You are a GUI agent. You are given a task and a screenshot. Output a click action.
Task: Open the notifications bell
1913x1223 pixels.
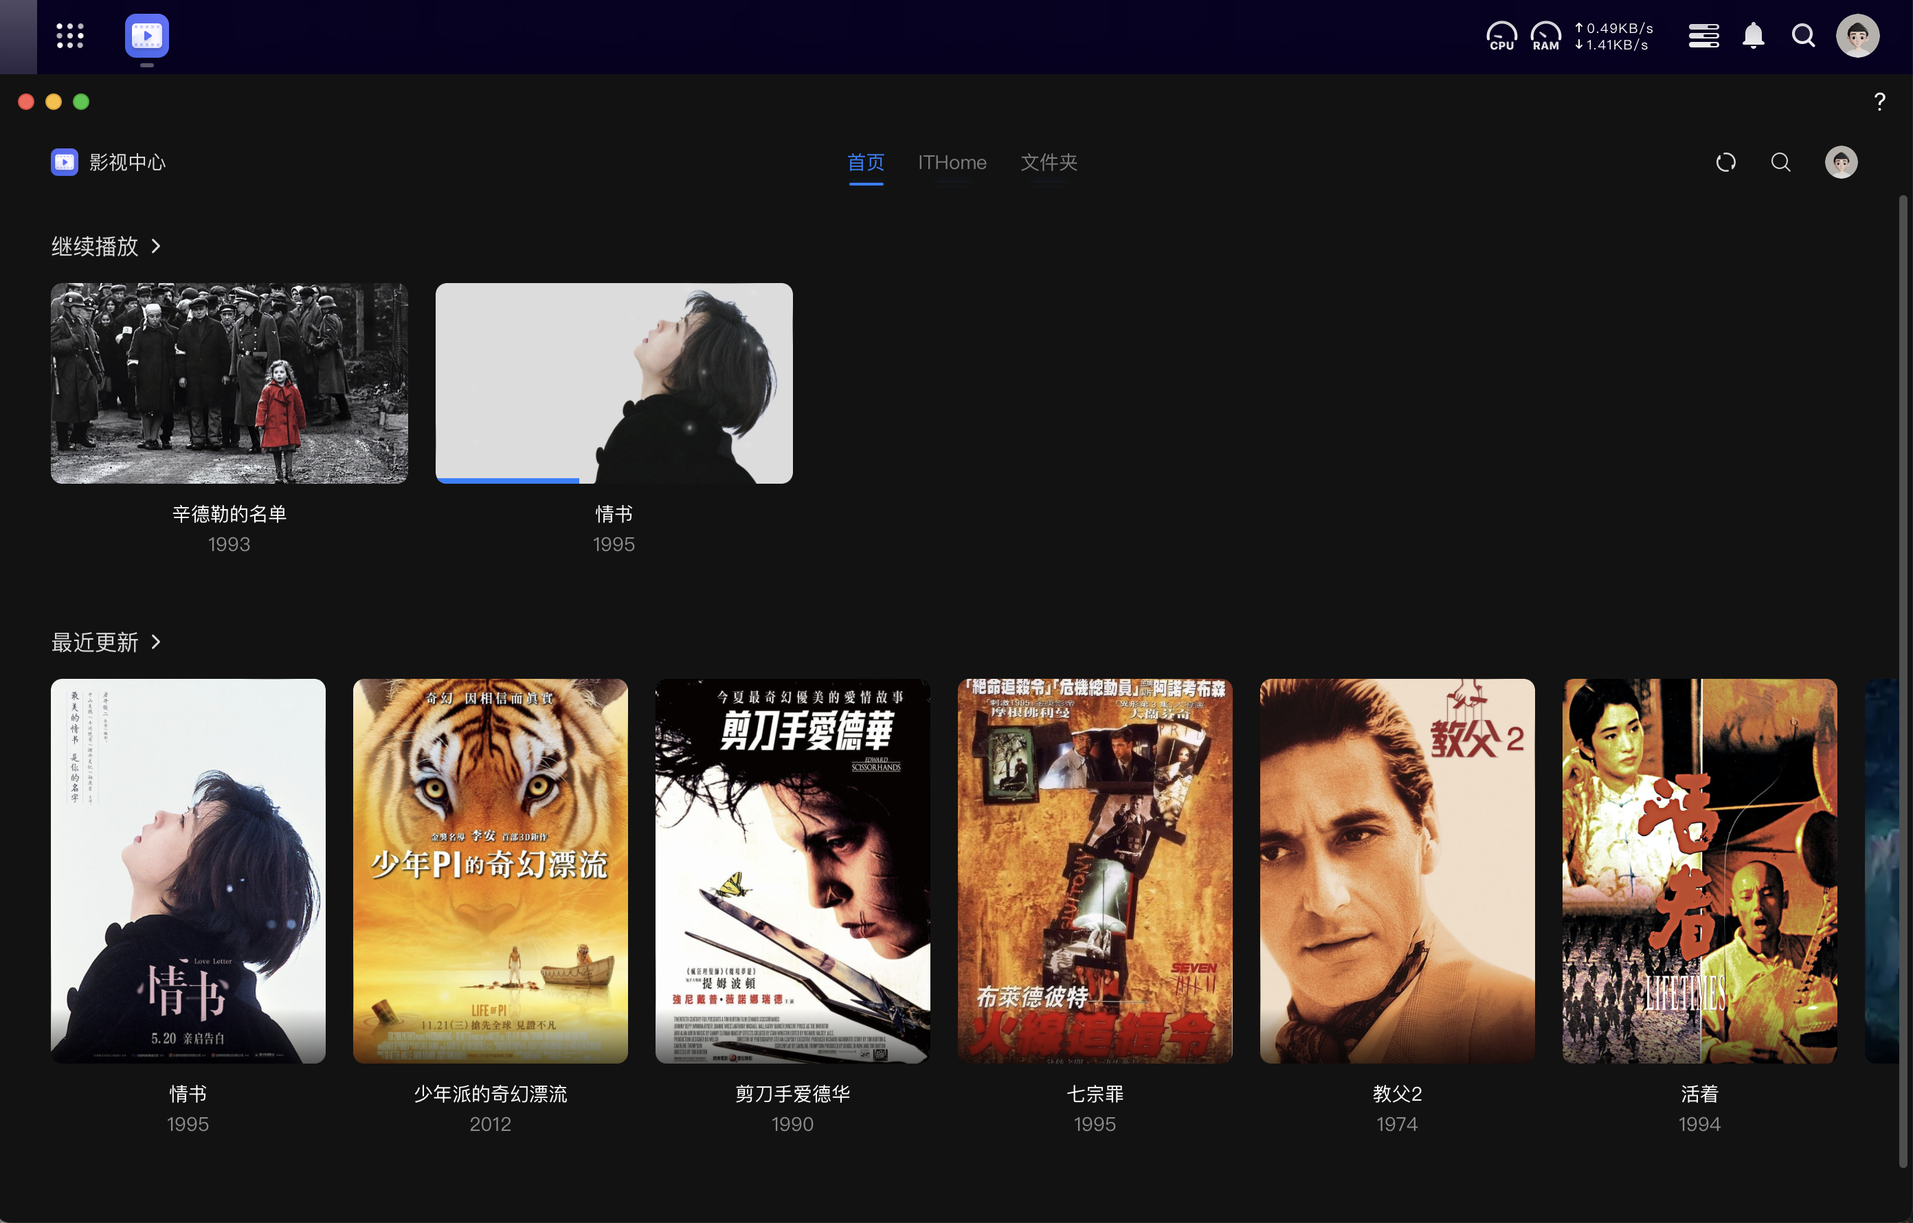point(1754,36)
